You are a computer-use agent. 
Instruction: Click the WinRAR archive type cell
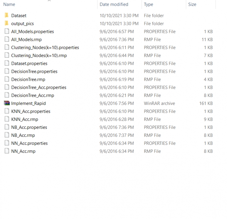159,103
